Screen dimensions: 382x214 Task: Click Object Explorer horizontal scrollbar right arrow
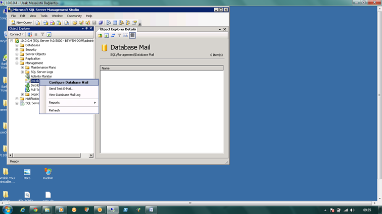click(x=91, y=155)
